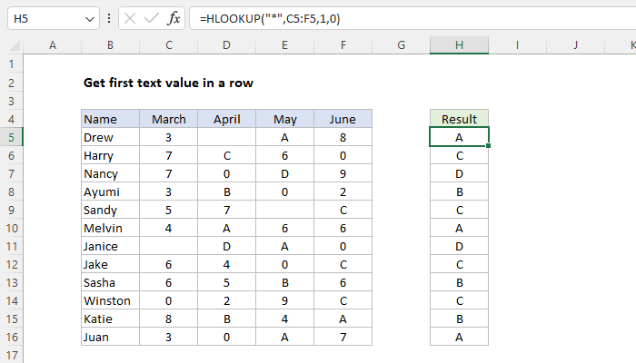636x363 pixels.
Task: Select the 'Jake' name cell
Action: tap(110, 265)
